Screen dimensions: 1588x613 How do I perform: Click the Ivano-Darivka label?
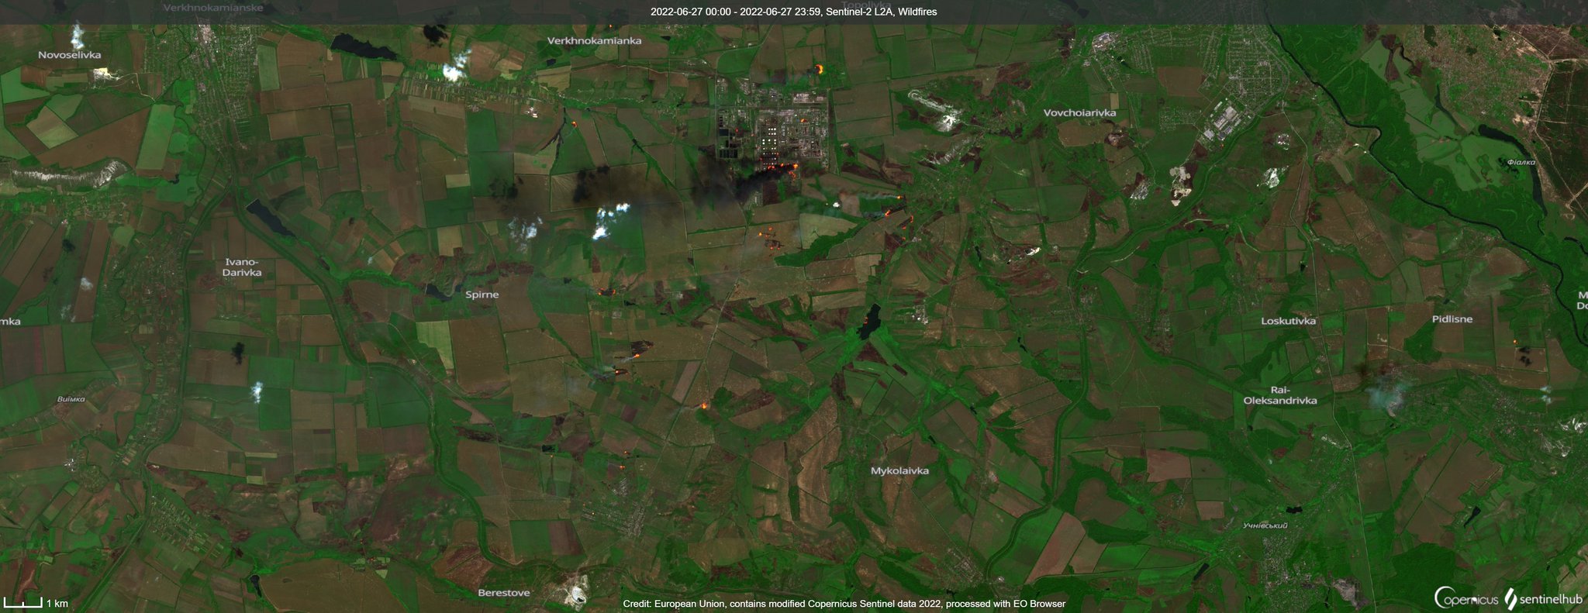point(242,267)
